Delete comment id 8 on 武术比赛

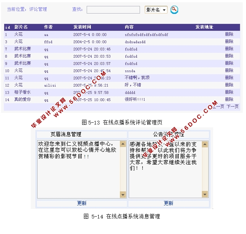click(229, 56)
